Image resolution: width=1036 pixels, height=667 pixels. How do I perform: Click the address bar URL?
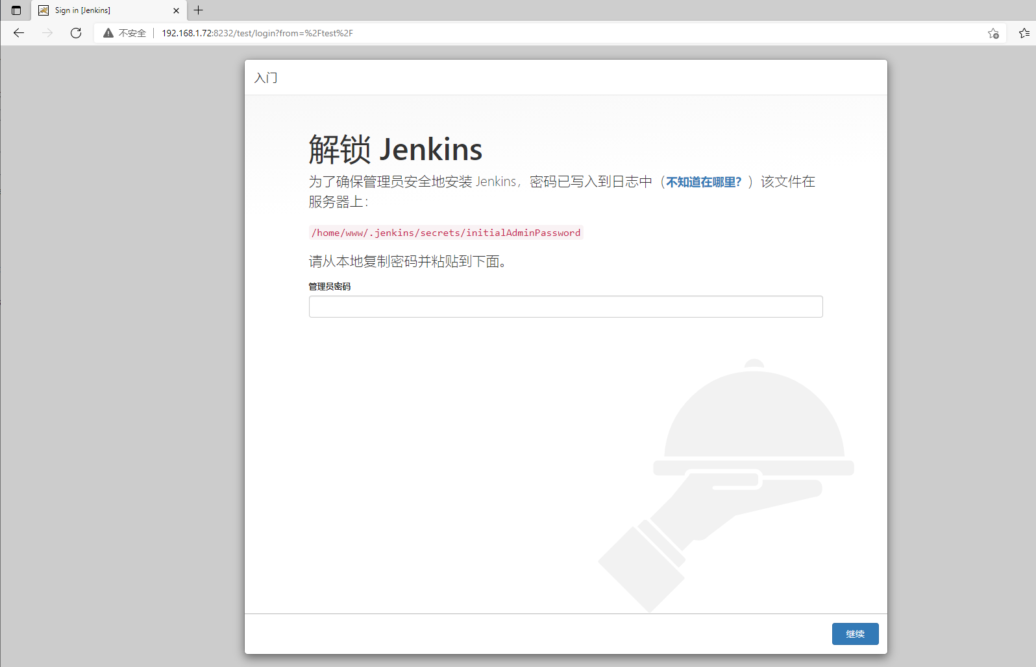click(257, 33)
